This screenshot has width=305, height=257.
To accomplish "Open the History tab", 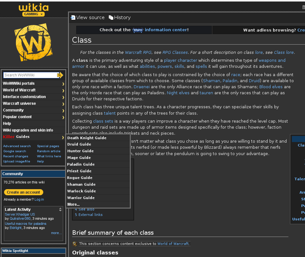I will pyautogui.click(x=122, y=18).
